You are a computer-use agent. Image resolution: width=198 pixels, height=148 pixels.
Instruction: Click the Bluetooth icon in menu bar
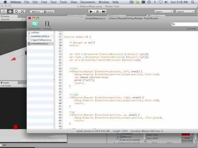(x=155, y=2)
